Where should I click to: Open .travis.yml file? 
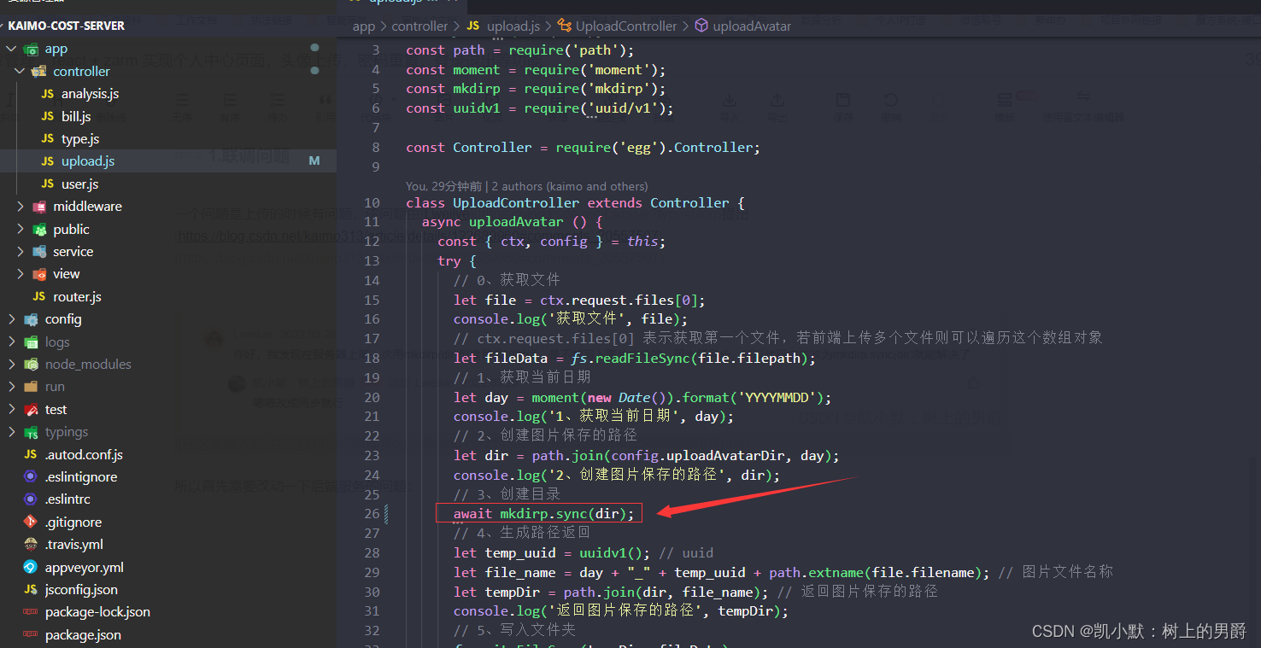(74, 544)
